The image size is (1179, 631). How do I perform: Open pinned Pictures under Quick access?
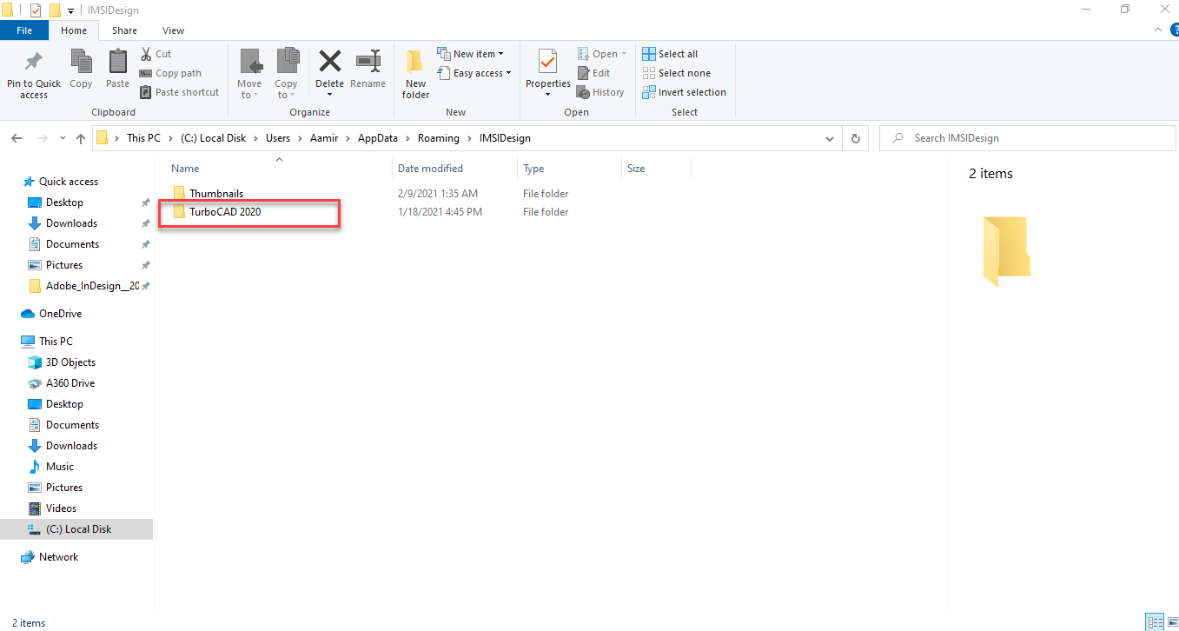click(x=64, y=265)
